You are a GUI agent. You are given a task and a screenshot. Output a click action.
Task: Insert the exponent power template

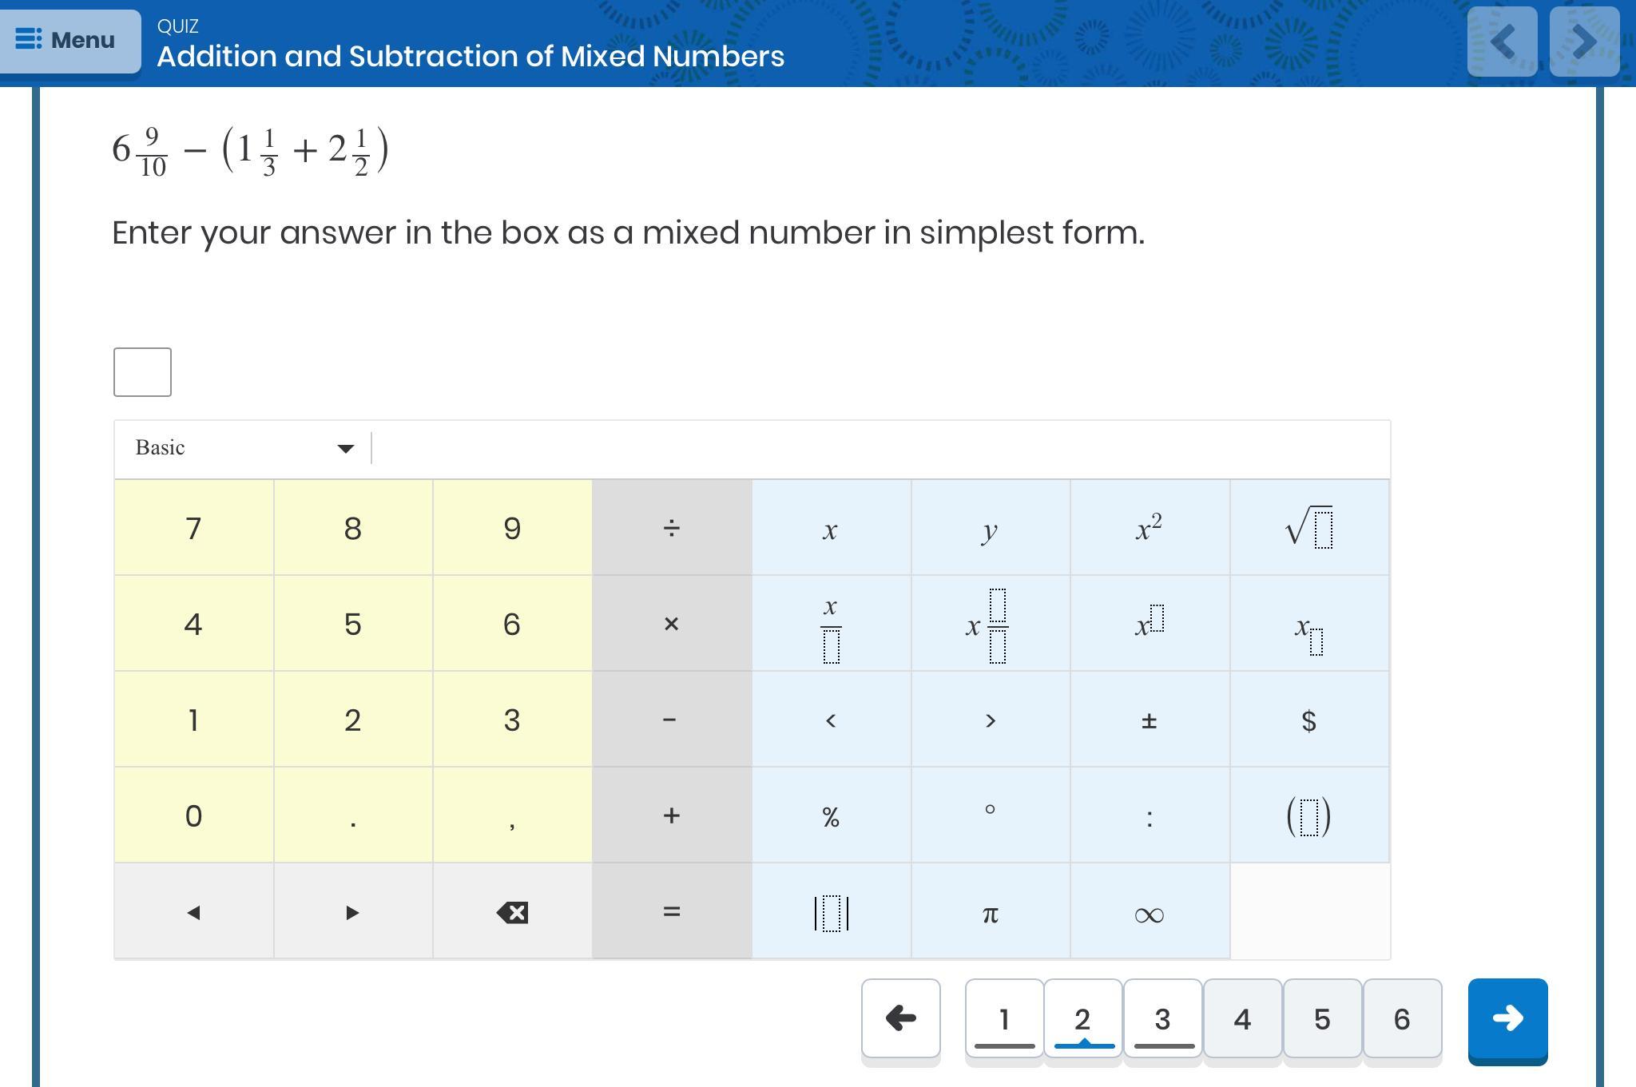1150,624
